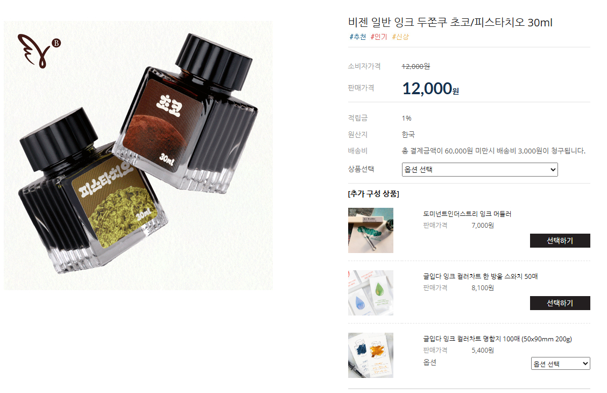Select the #인기 hashtag

click(379, 37)
